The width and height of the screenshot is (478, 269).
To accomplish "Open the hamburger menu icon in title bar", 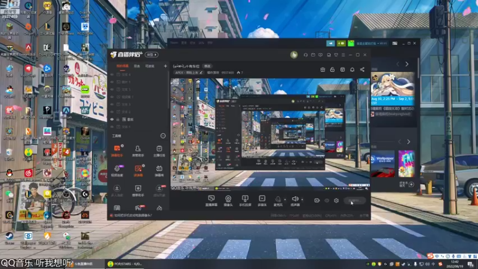I will coord(343,55).
